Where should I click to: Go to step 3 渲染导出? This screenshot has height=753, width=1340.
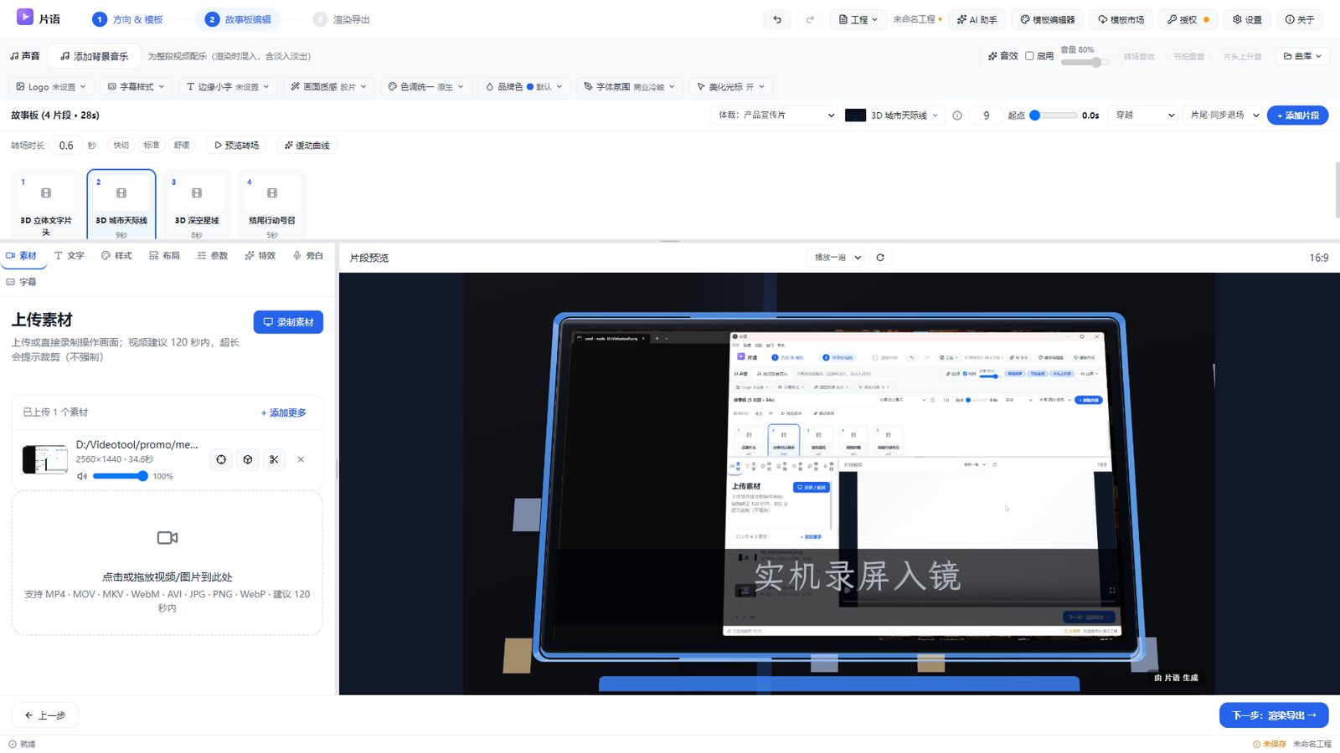(342, 19)
